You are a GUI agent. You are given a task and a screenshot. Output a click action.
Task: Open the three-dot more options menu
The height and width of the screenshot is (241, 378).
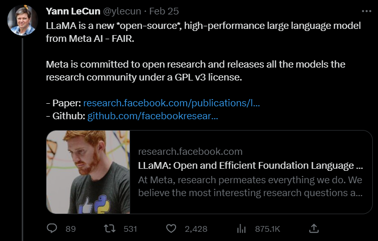click(366, 11)
